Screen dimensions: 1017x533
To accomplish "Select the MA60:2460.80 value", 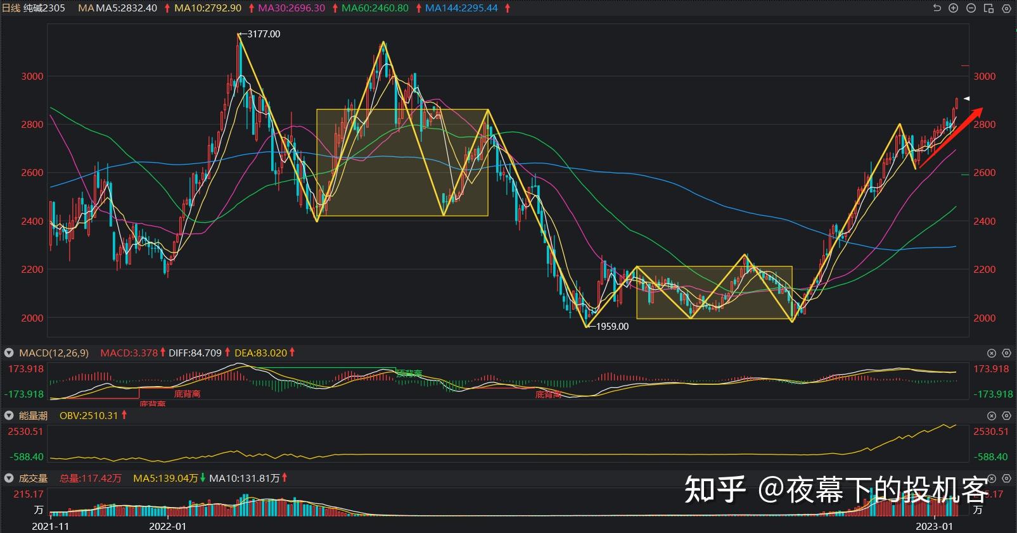I will 375,8.
